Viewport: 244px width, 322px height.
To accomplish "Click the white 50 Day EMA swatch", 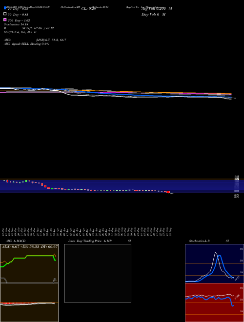I will coord(5,14).
